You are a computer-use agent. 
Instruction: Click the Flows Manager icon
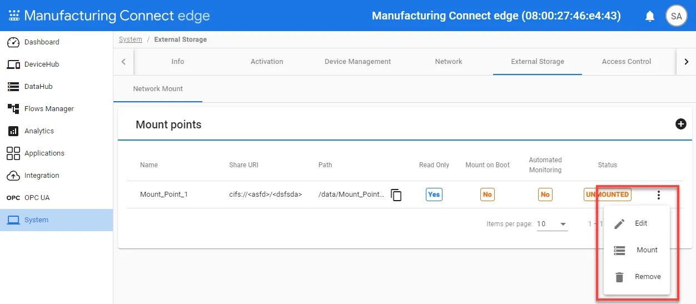13,109
